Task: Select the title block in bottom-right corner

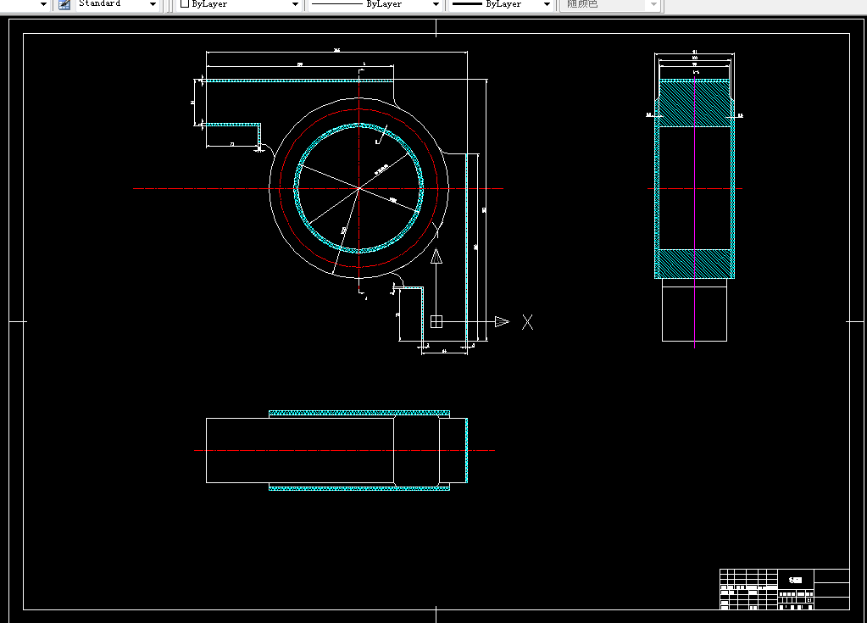Action: click(x=784, y=589)
